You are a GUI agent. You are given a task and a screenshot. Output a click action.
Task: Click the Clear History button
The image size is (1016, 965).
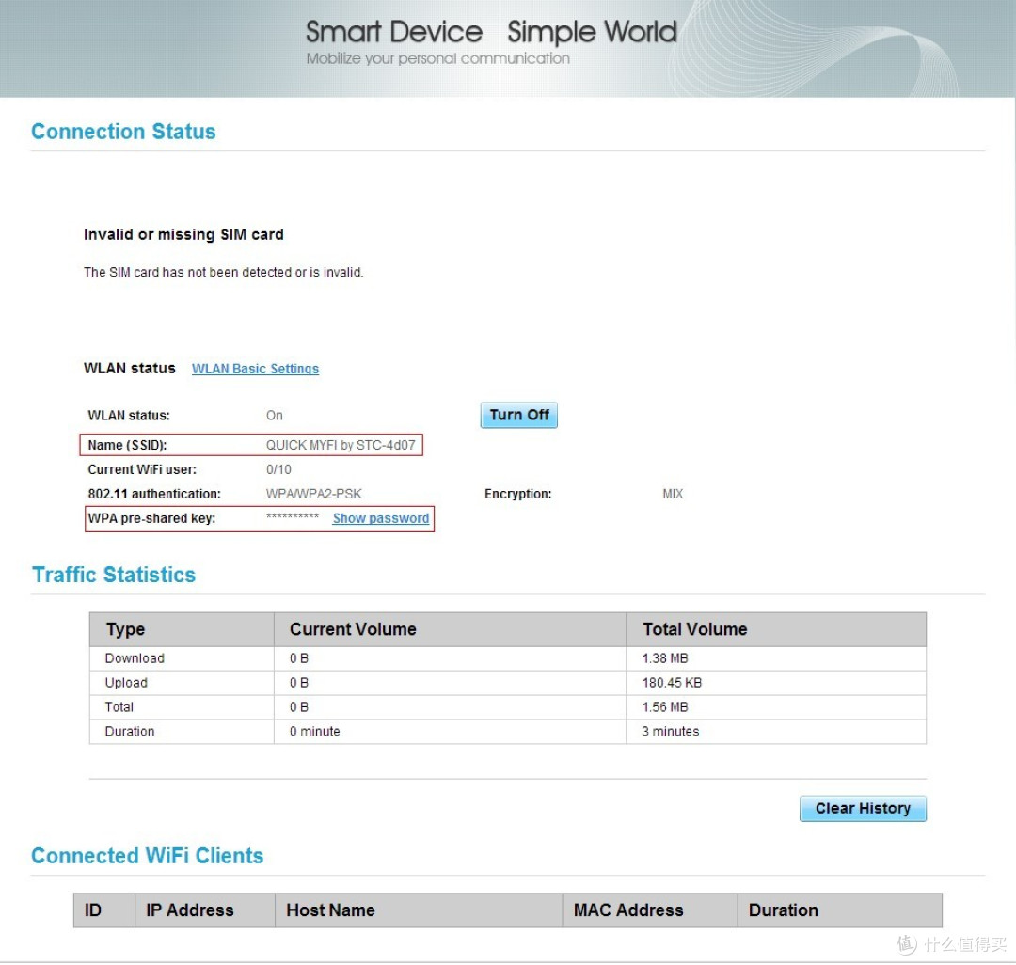tap(863, 808)
